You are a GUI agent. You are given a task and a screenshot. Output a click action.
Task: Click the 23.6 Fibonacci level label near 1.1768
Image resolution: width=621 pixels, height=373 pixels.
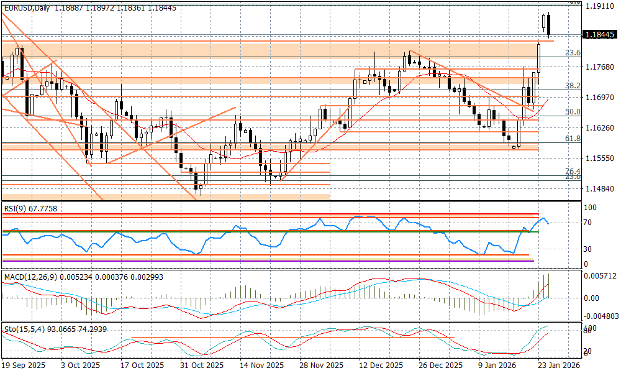(573, 53)
